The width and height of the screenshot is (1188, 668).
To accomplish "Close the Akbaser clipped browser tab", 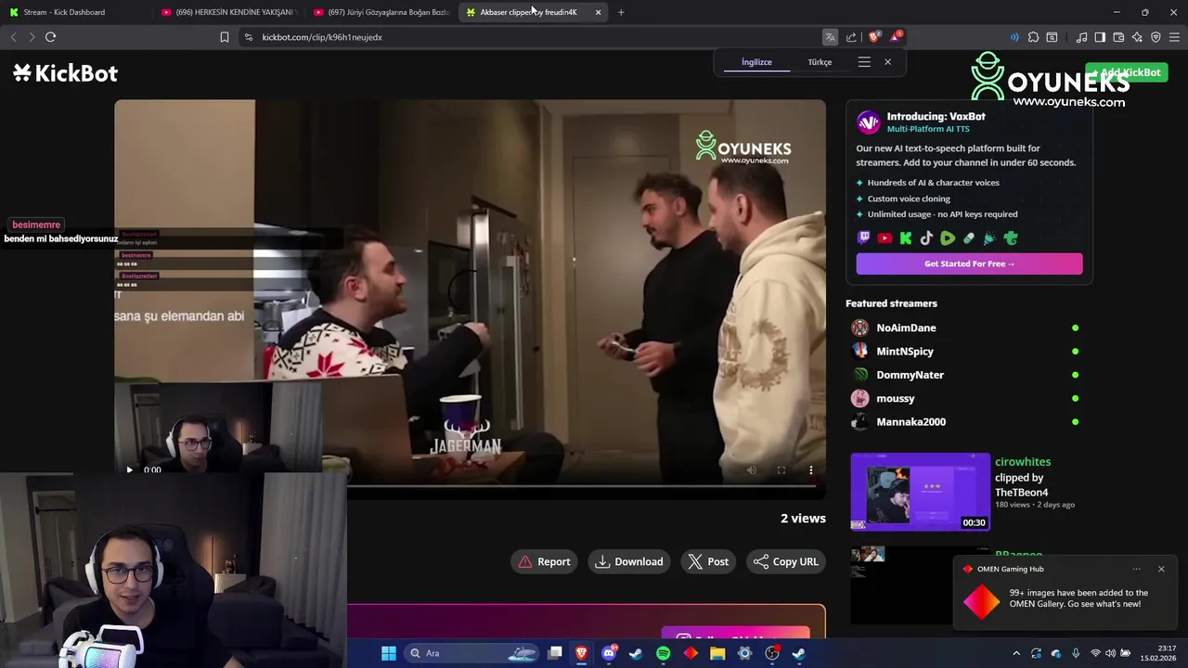I will click(598, 12).
